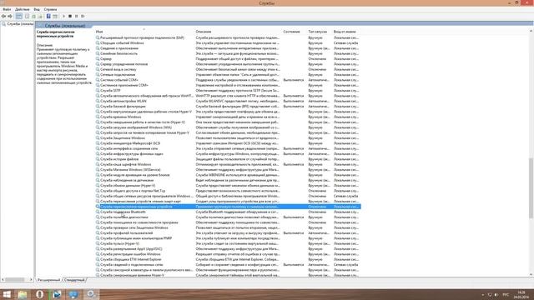
Task: Click the Forward arrow in the toolbar
Action: pyautogui.click(x=10, y=16)
